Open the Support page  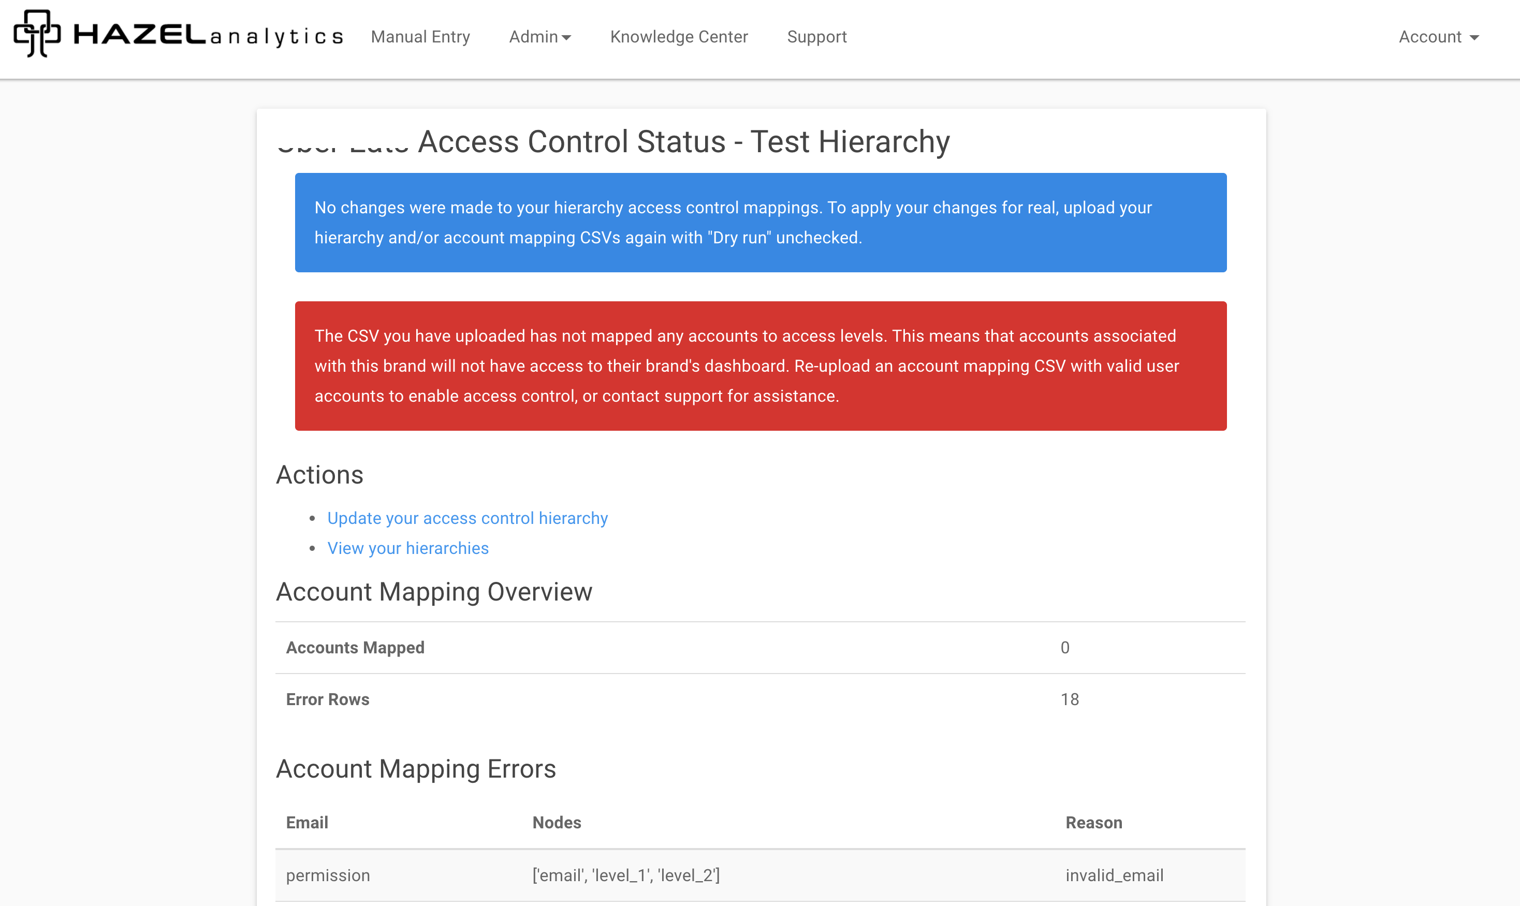click(x=817, y=37)
